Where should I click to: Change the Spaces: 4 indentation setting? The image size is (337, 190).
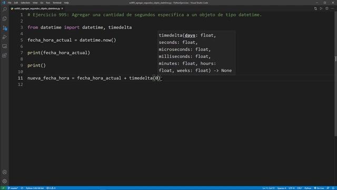point(282,188)
